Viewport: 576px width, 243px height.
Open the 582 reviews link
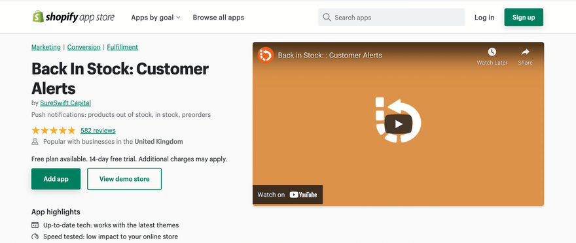click(98, 131)
